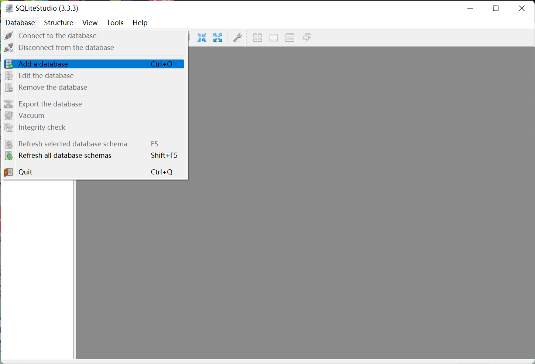Viewport: 535px width, 364px height.
Task: Open the View menu
Action: (90, 23)
